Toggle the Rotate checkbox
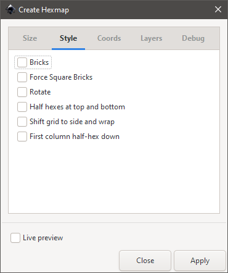 pos(22,92)
